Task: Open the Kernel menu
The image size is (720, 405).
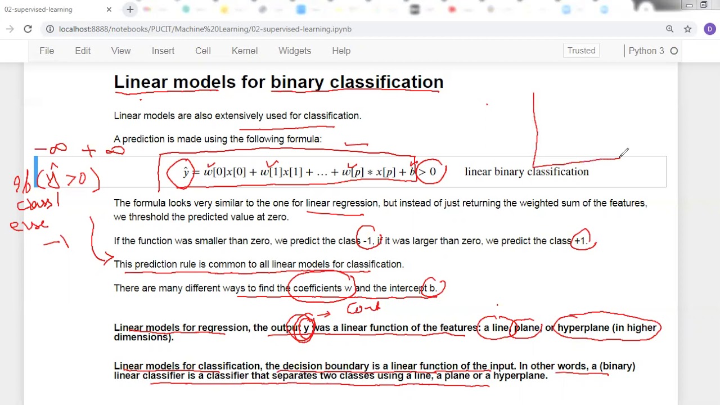Action: click(x=245, y=51)
